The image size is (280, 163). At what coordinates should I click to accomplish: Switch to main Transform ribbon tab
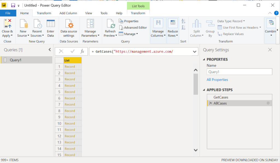tap(44, 13)
